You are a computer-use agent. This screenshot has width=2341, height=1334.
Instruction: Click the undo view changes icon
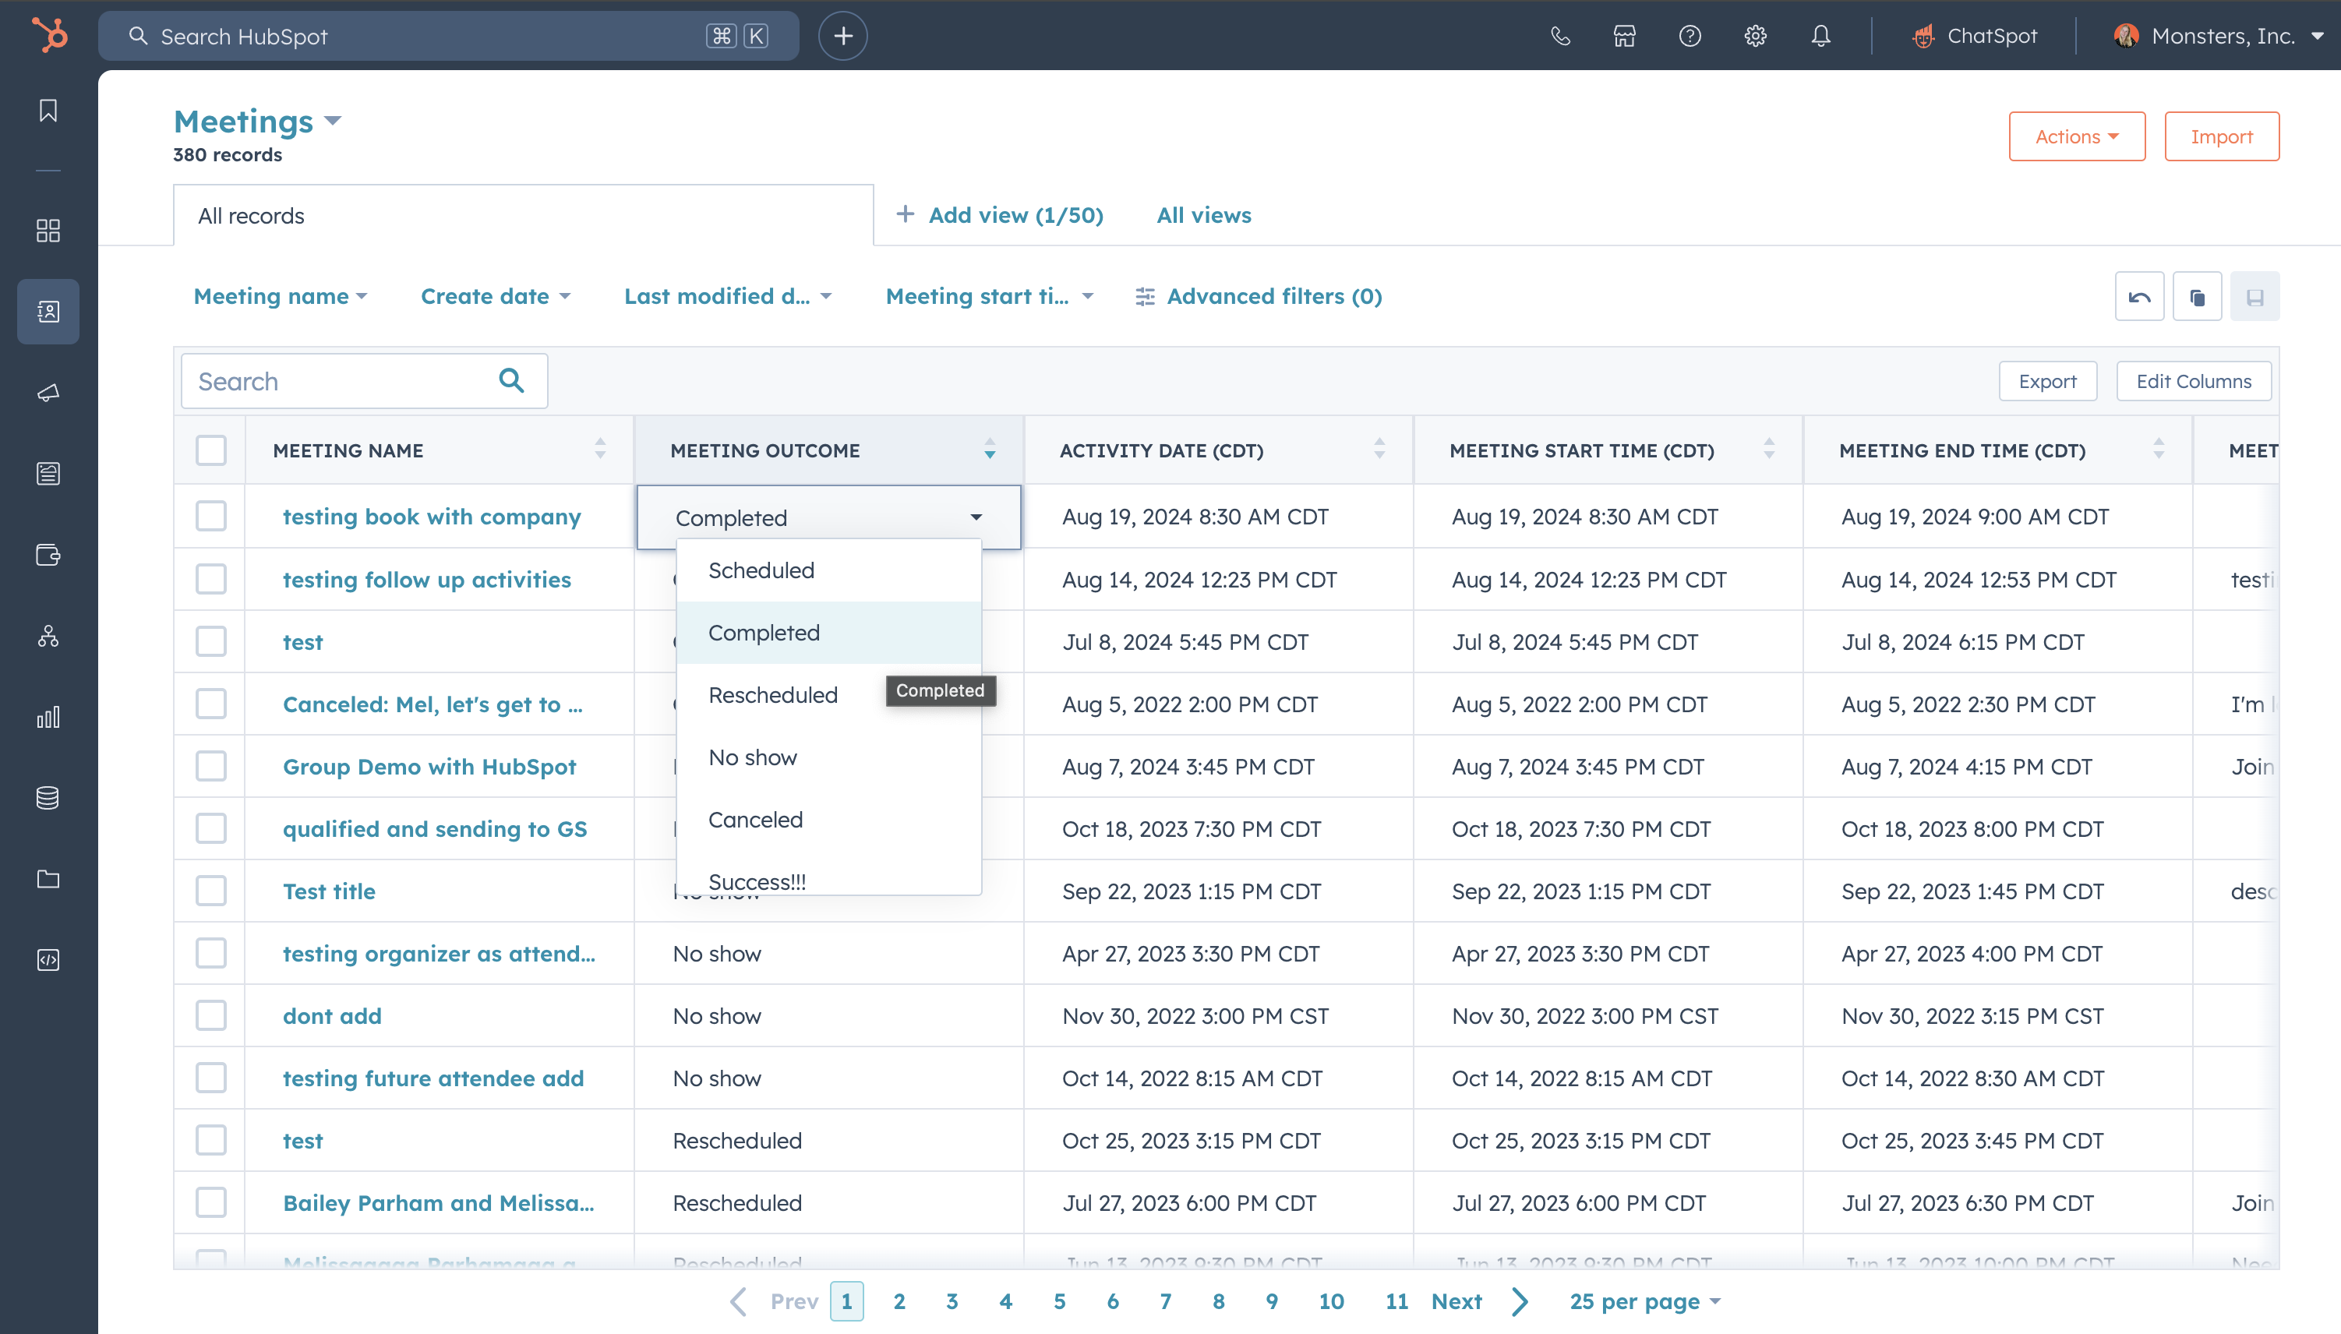point(2138,297)
